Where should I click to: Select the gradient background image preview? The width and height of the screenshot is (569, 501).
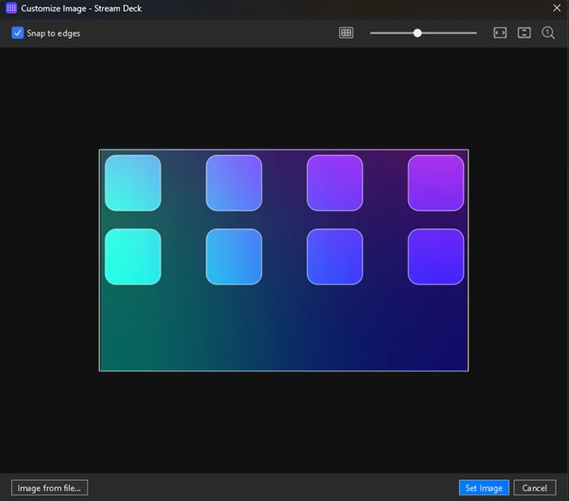284,260
